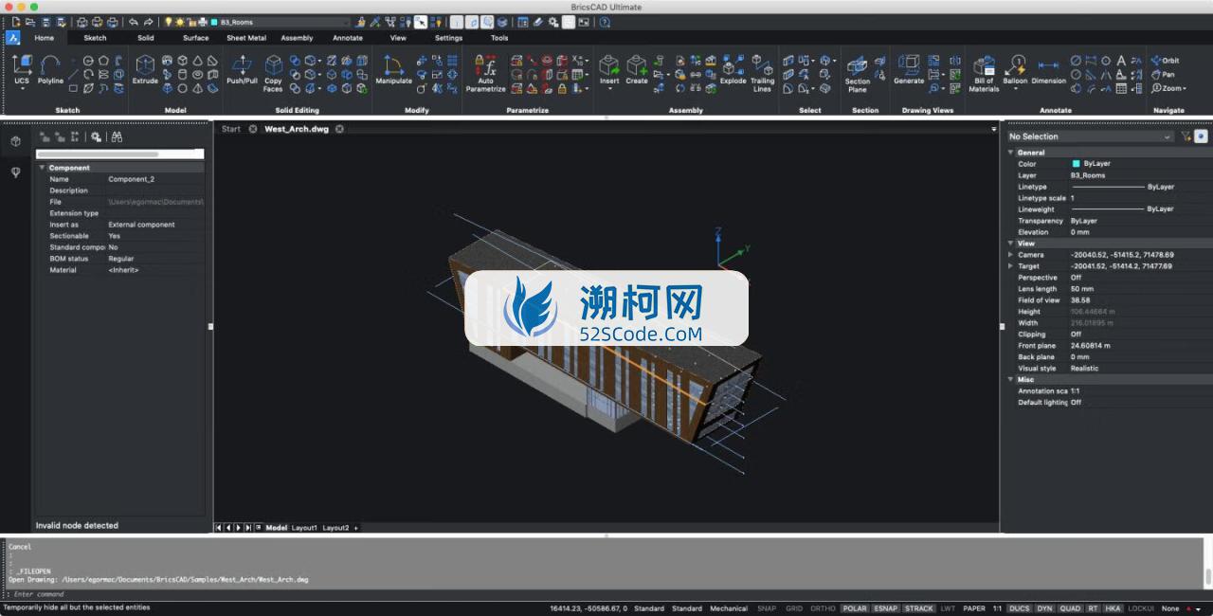Choose the Create component tool
The image size is (1213, 616).
pos(637,70)
